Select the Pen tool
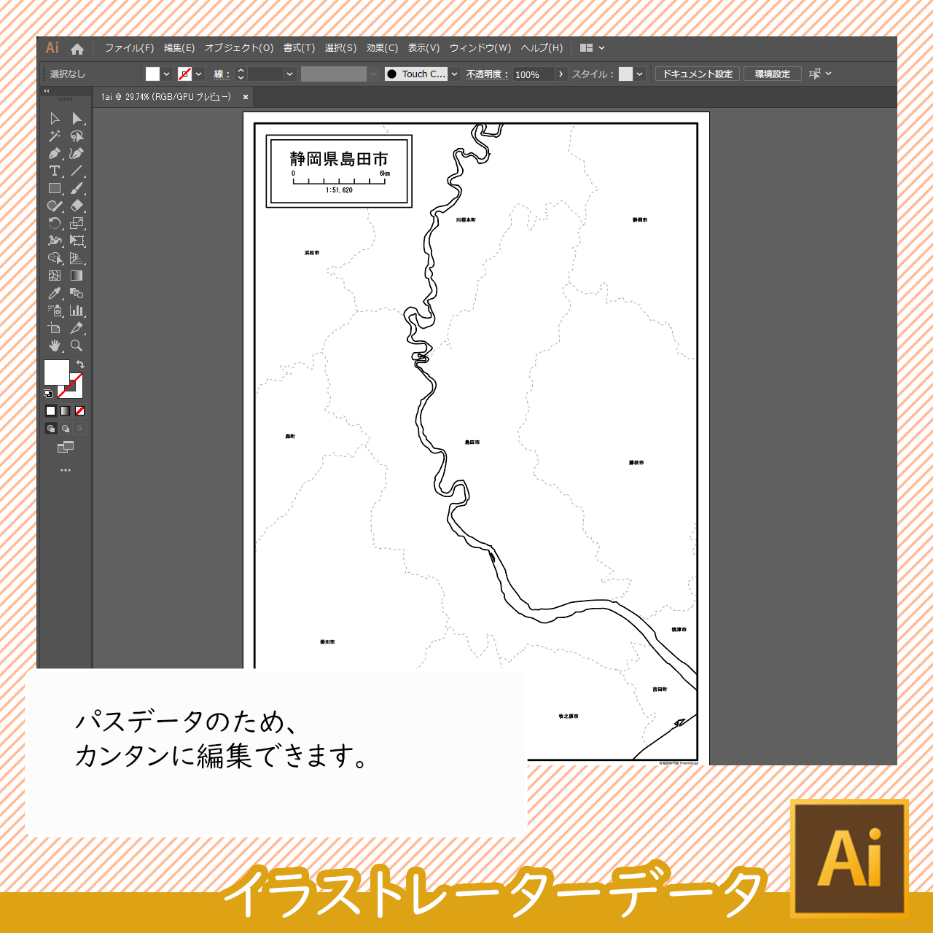Image resolution: width=933 pixels, height=933 pixels. (x=55, y=153)
